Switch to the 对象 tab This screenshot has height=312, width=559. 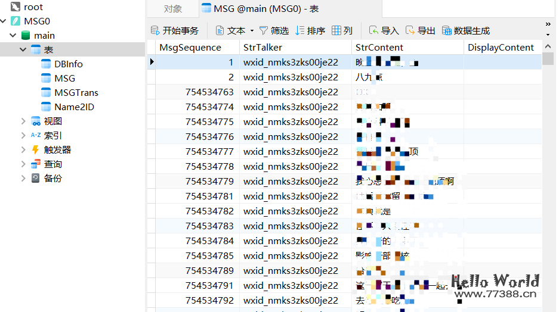pos(172,9)
